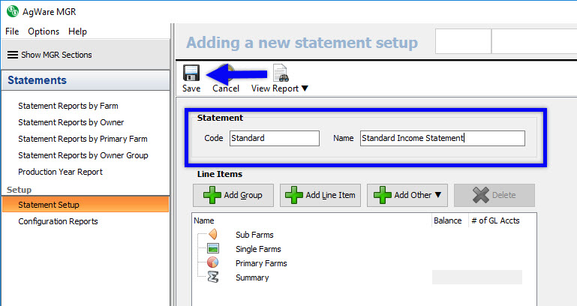Focus the statement Name text field

441,138
